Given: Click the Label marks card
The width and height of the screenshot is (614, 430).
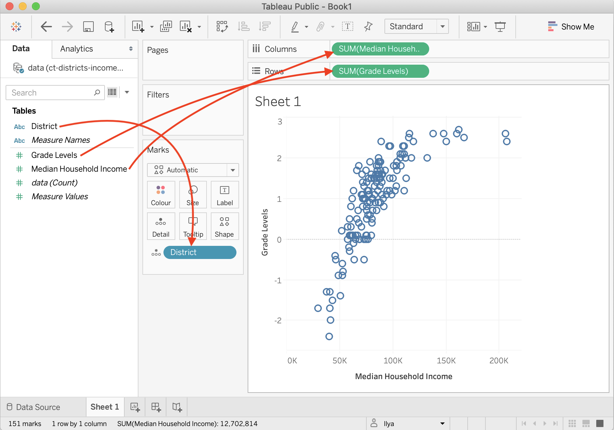Looking at the screenshot, I should [225, 195].
